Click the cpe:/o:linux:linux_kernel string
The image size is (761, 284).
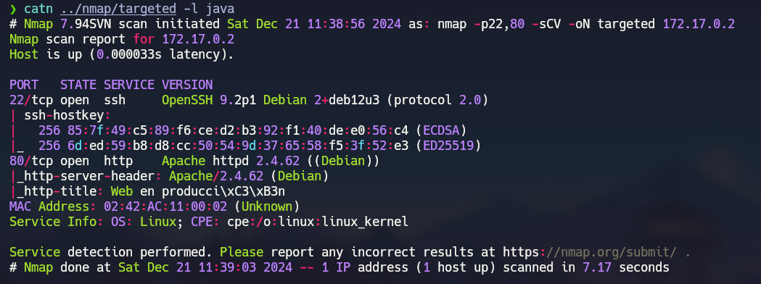click(x=318, y=222)
